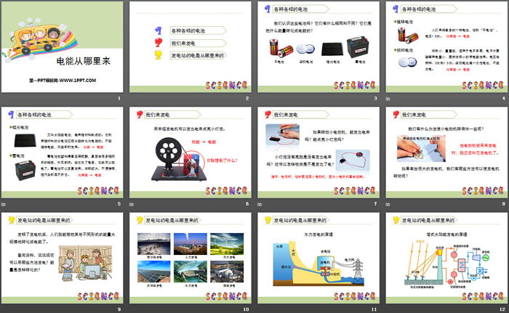Open the 各种各样的电池 contents entry on slide 2

click(x=191, y=31)
